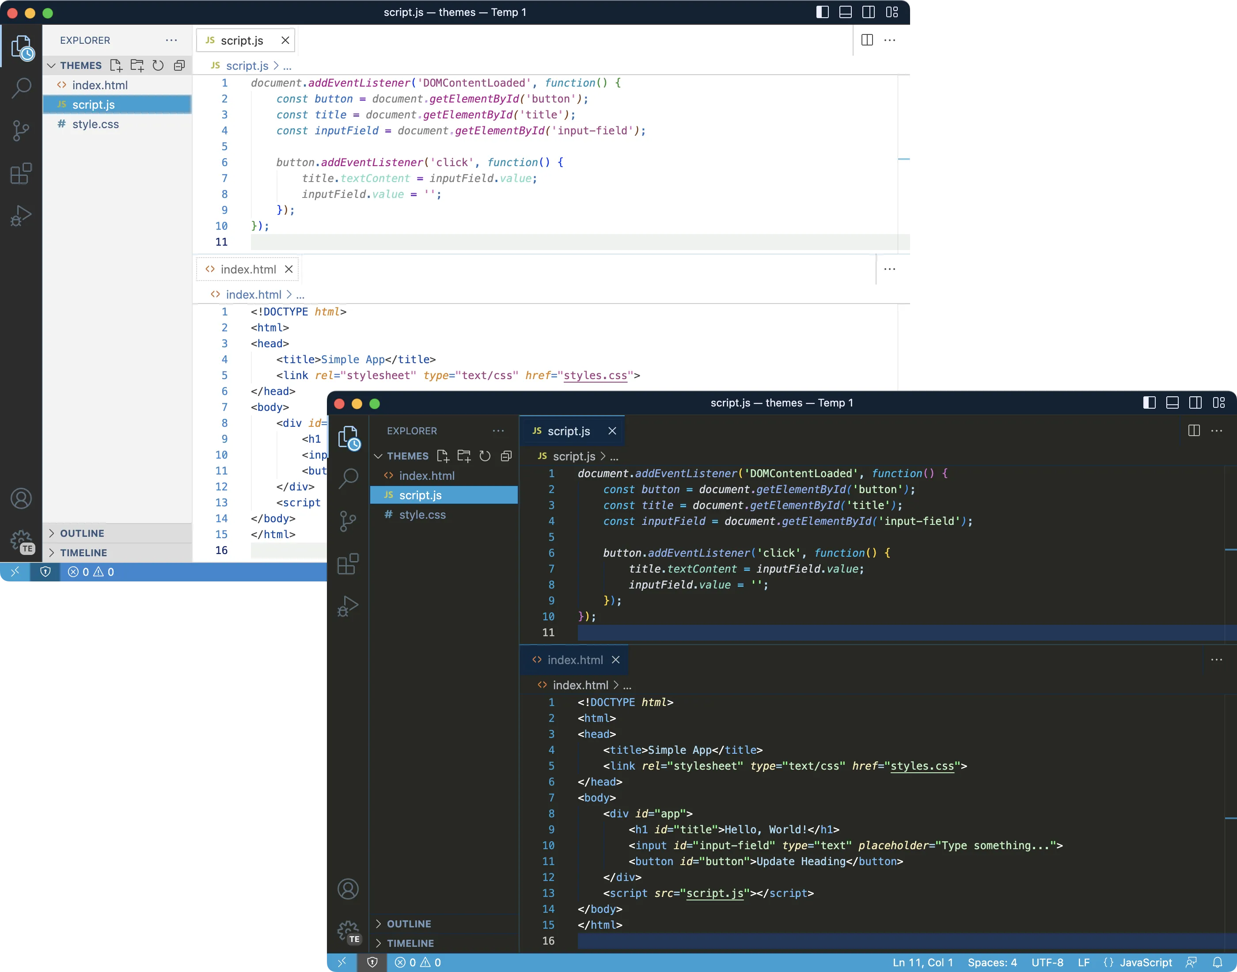Click notifications bell in dark status bar

1217,962
